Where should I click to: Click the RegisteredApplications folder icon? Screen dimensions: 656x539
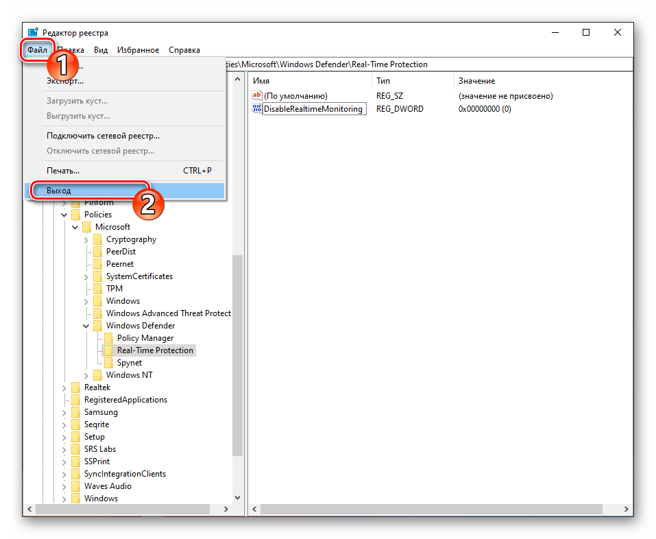point(75,400)
